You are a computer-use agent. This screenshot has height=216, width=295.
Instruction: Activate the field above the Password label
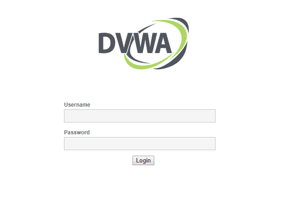pyautogui.click(x=140, y=116)
